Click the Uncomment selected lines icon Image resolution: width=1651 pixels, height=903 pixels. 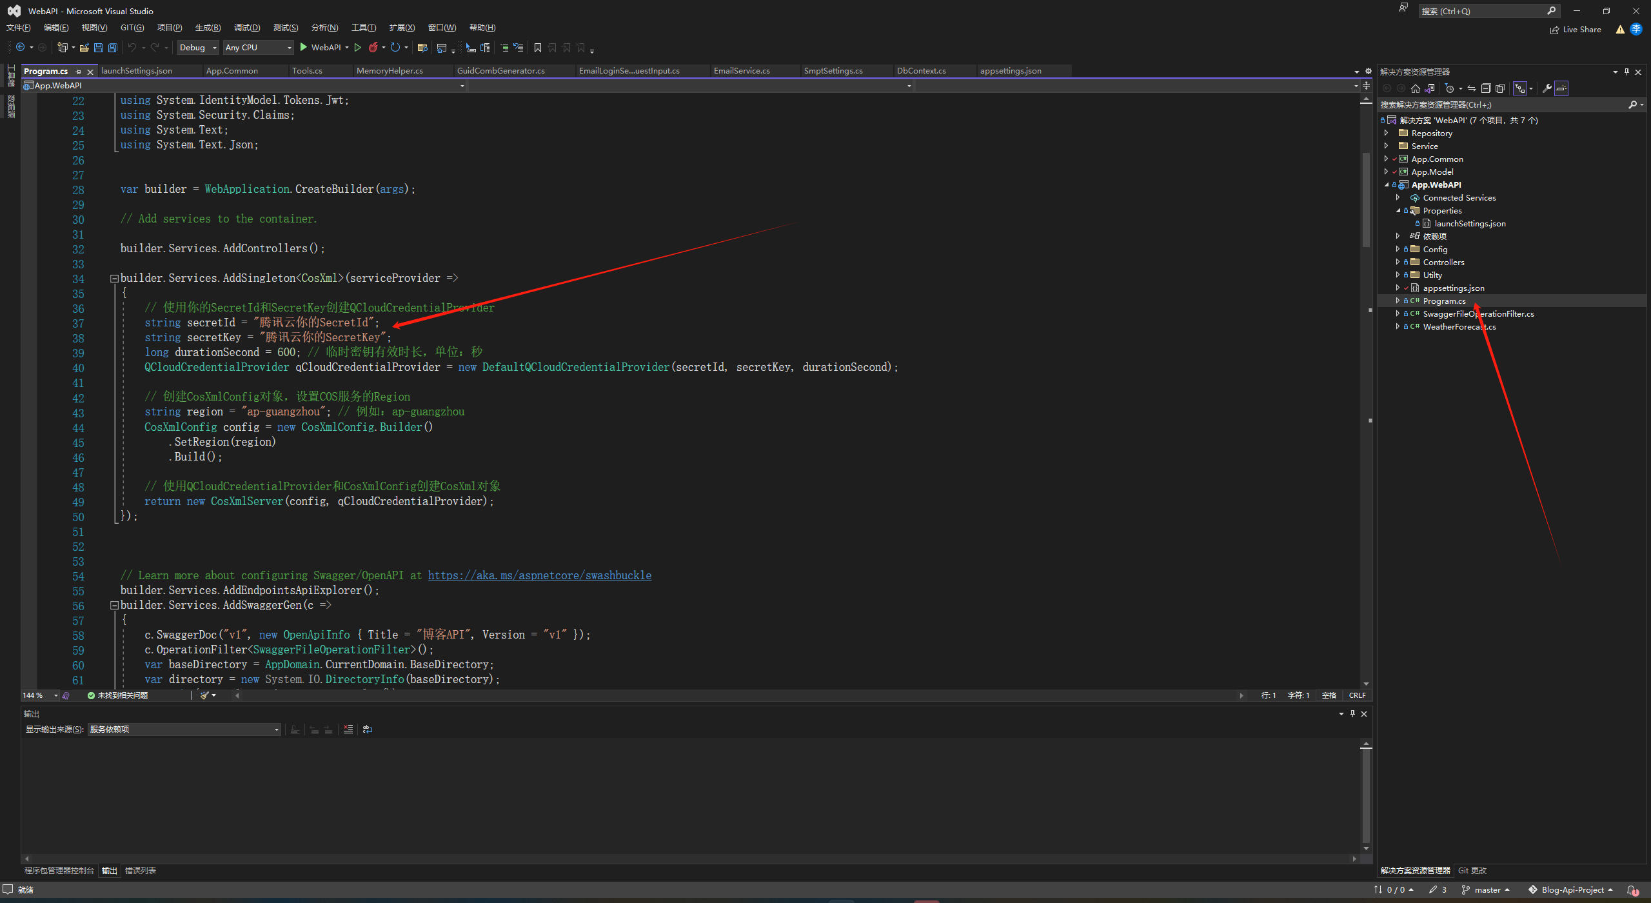518,47
